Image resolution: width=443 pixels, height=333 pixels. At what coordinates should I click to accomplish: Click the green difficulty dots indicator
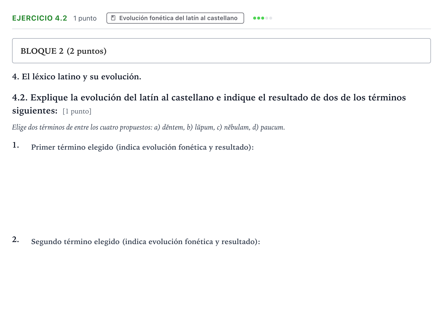point(262,18)
